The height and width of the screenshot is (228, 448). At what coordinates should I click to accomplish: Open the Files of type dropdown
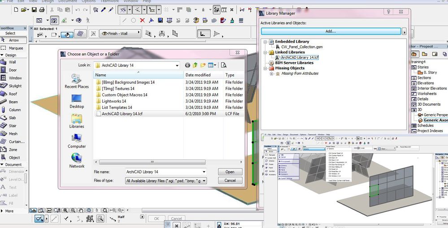point(204,181)
